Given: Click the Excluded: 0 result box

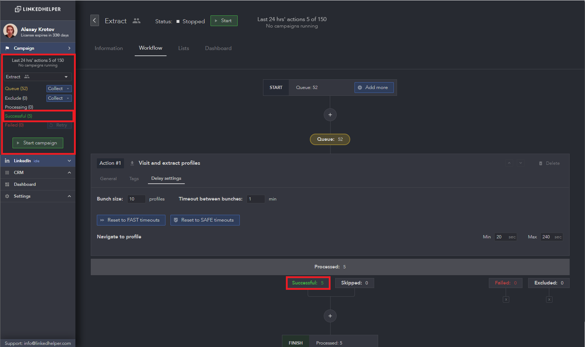Looking at the screenshot, I should [549, 283].
